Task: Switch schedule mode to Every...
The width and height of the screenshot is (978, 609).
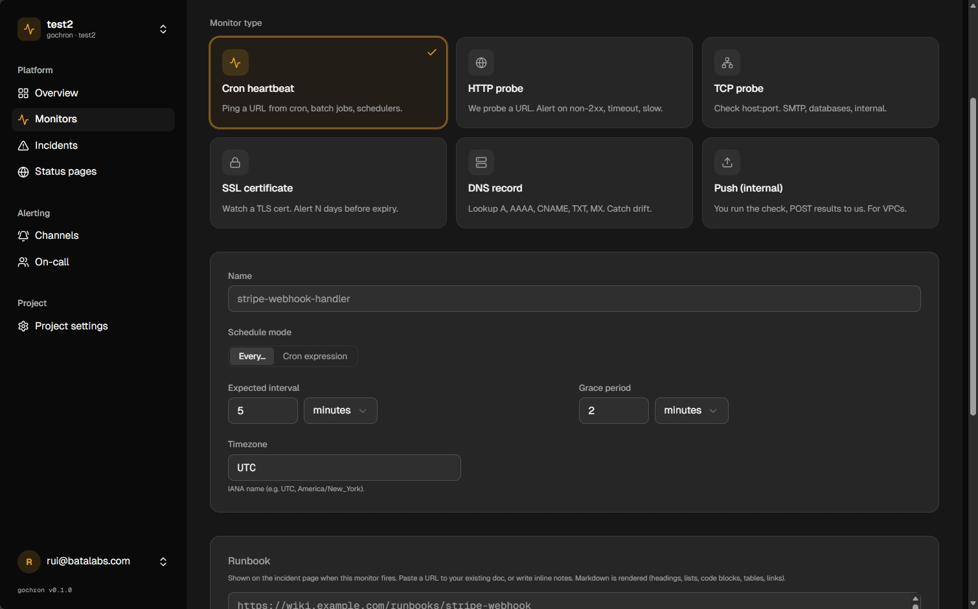Action: coord(252,357)
